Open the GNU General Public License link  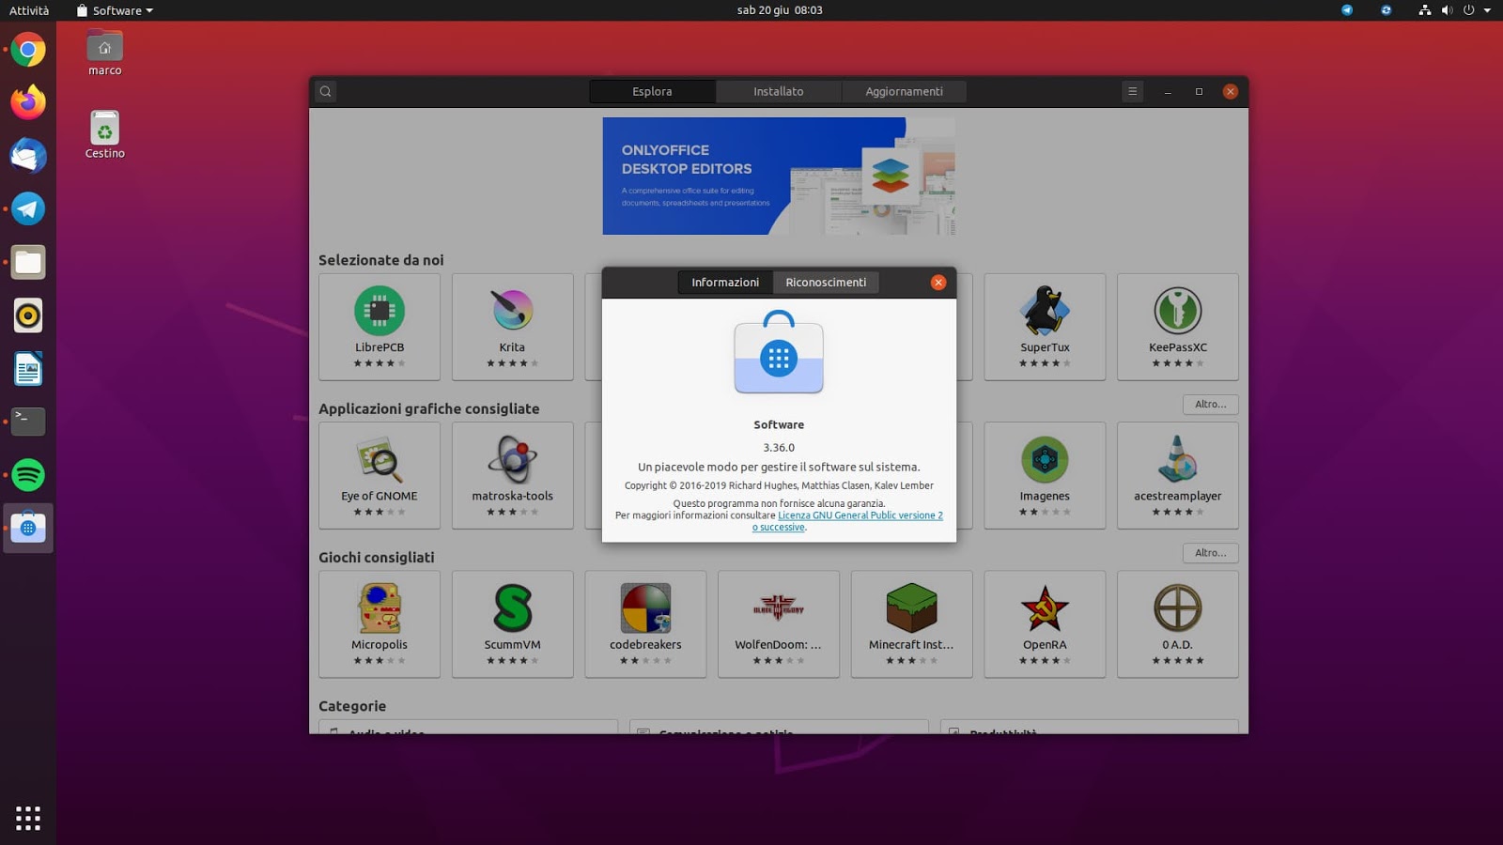[x=860, y=515]
